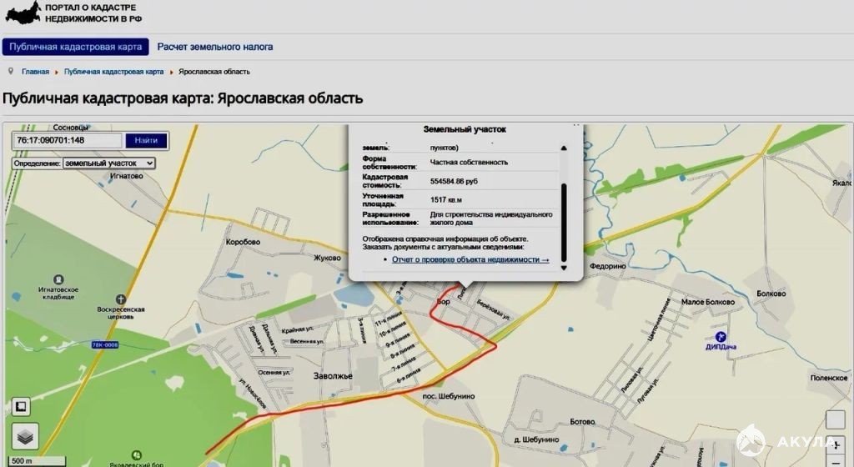The width and height of the screenshot is (854, 467).
Task: Click the Russia map portal logo
Action: (x=23, y=12)
